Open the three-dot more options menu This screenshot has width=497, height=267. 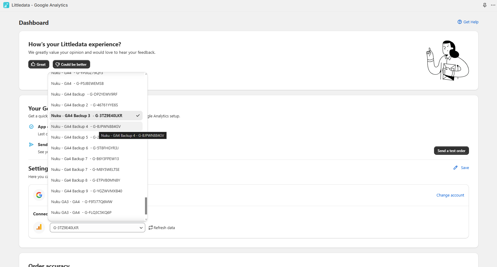tap(493, 5)
